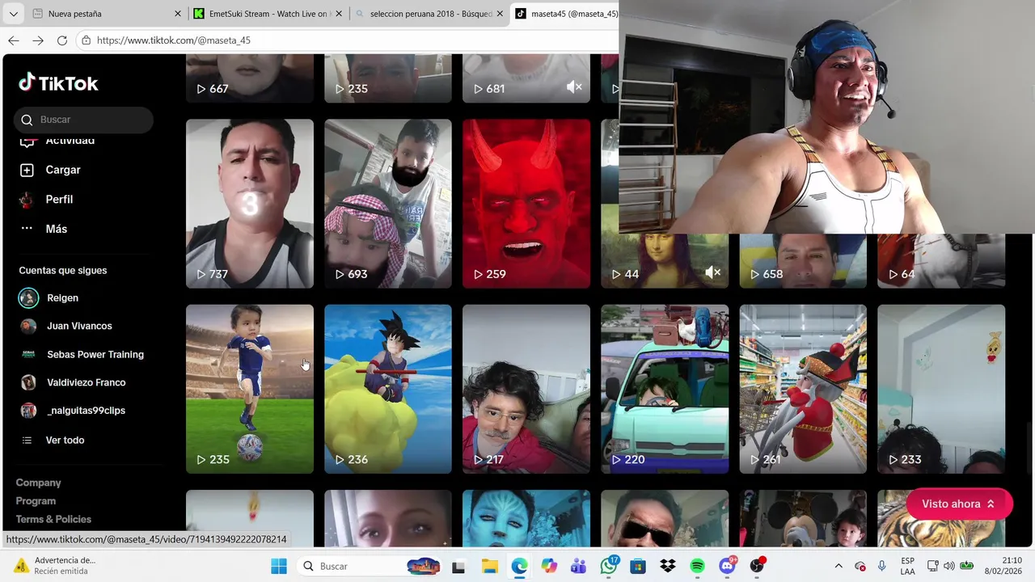This screenshot has width=1035, height=582.
Task: Open video with 217 views
Action: tap(526, 389)
